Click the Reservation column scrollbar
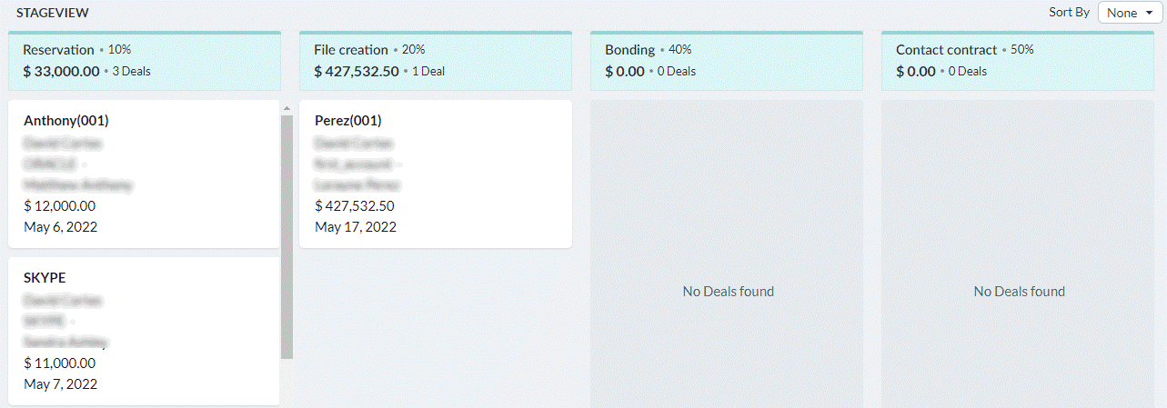This screenshot has width=1167, height=408. (x=287, y=236)
